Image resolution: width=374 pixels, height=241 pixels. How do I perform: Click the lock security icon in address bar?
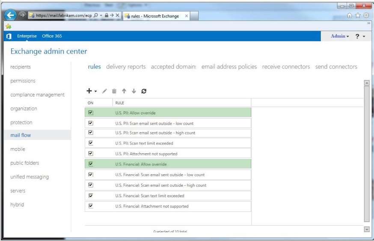tap(107, 15)
